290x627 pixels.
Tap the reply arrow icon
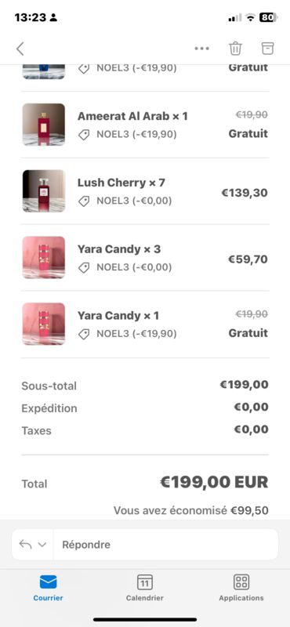coord(25,544)
